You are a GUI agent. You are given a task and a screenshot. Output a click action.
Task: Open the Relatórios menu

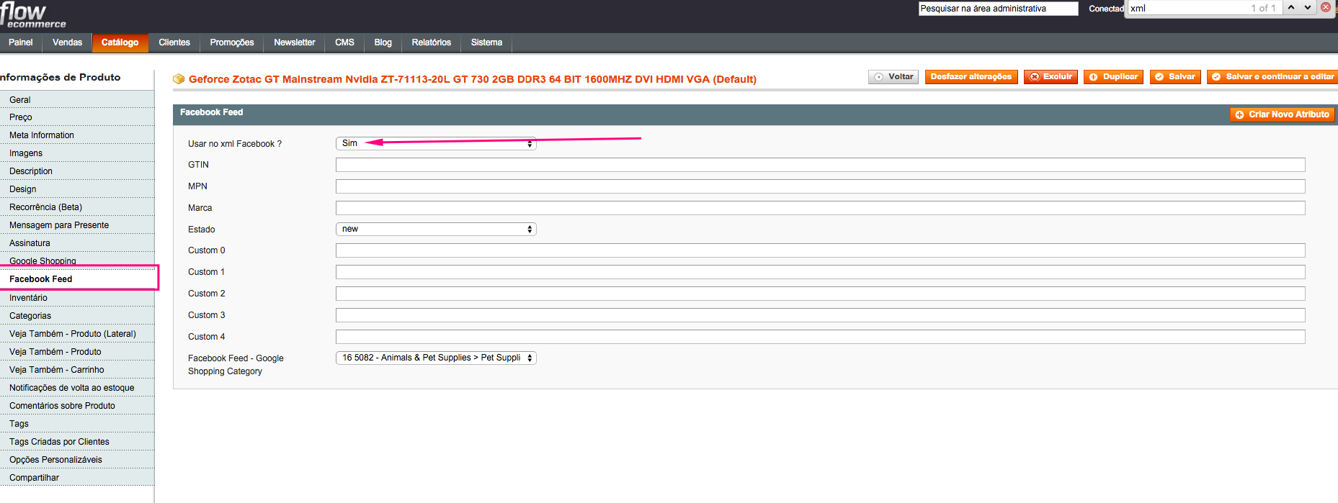(x=432, y=42)
